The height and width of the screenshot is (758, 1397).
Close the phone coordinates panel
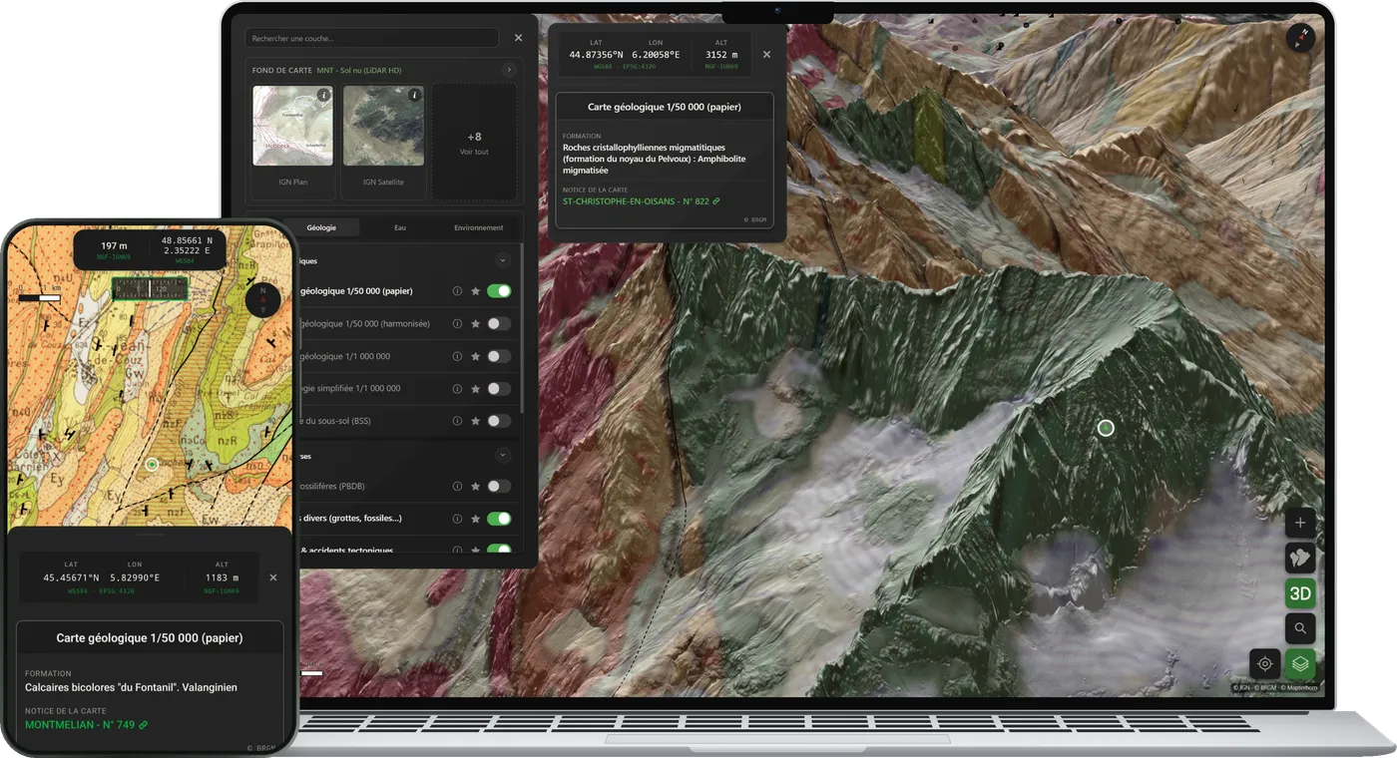273,577
